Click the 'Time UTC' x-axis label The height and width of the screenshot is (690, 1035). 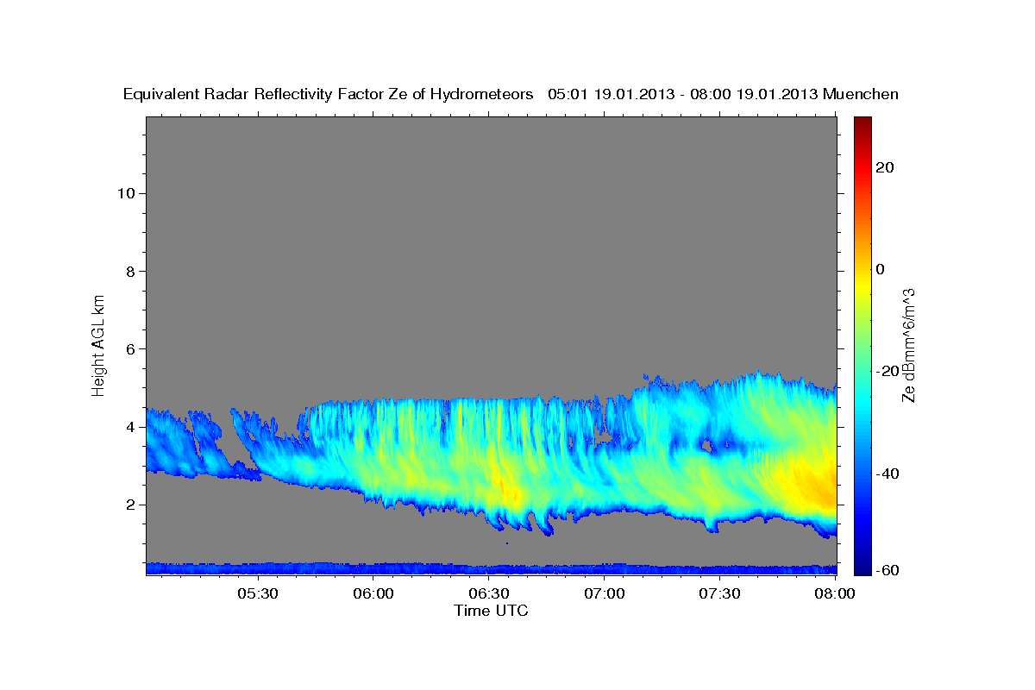tap(491, 611)
